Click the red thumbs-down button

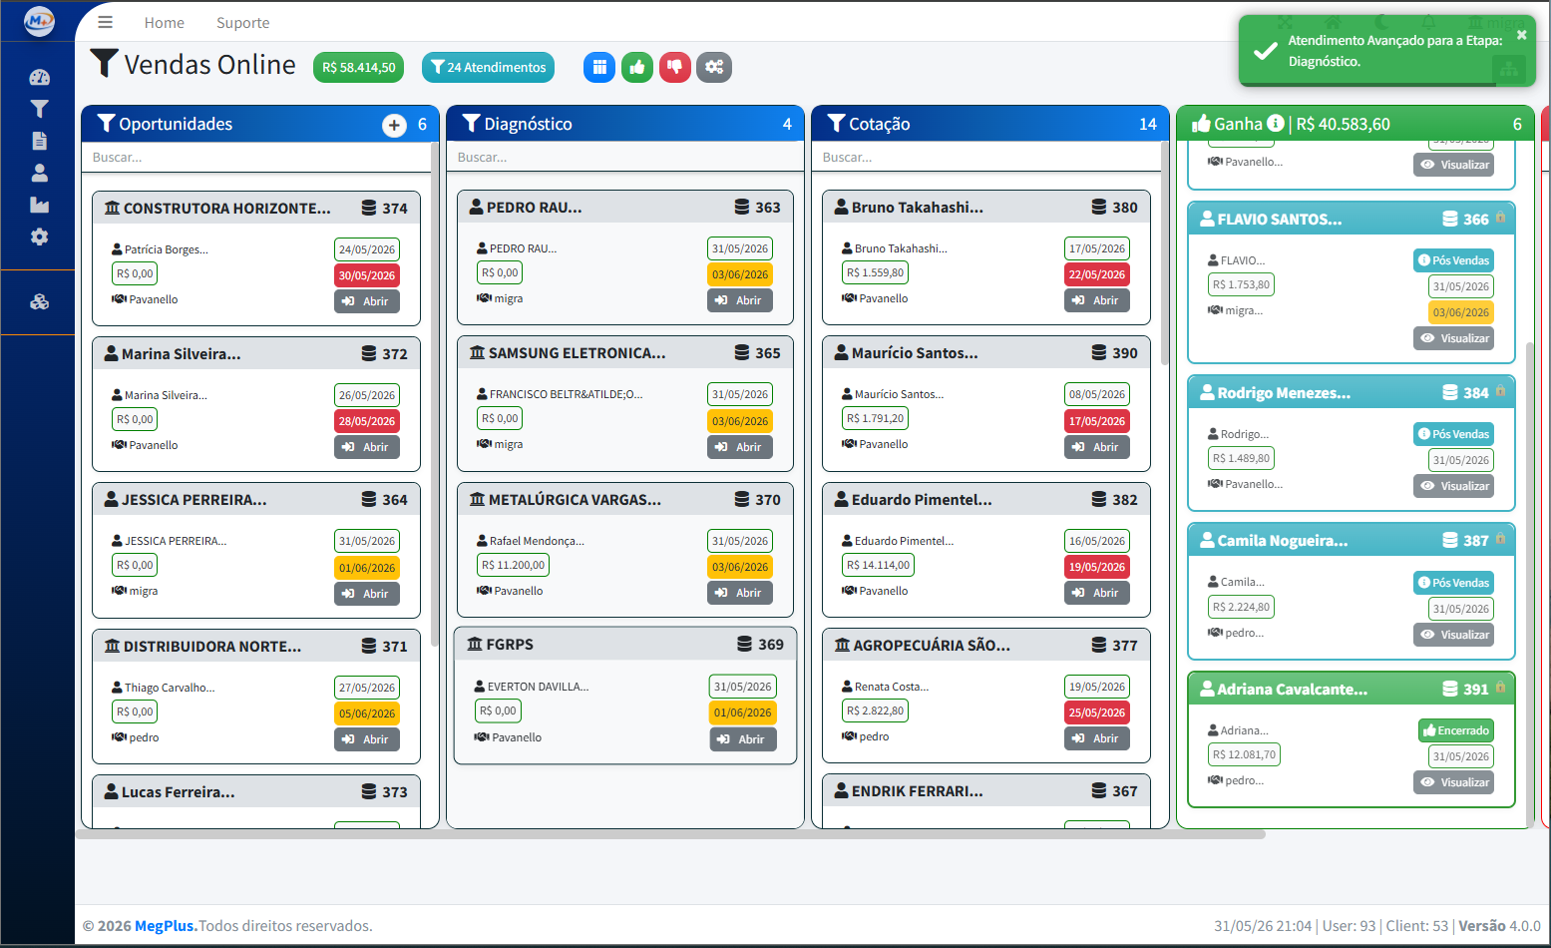[675, 67]
